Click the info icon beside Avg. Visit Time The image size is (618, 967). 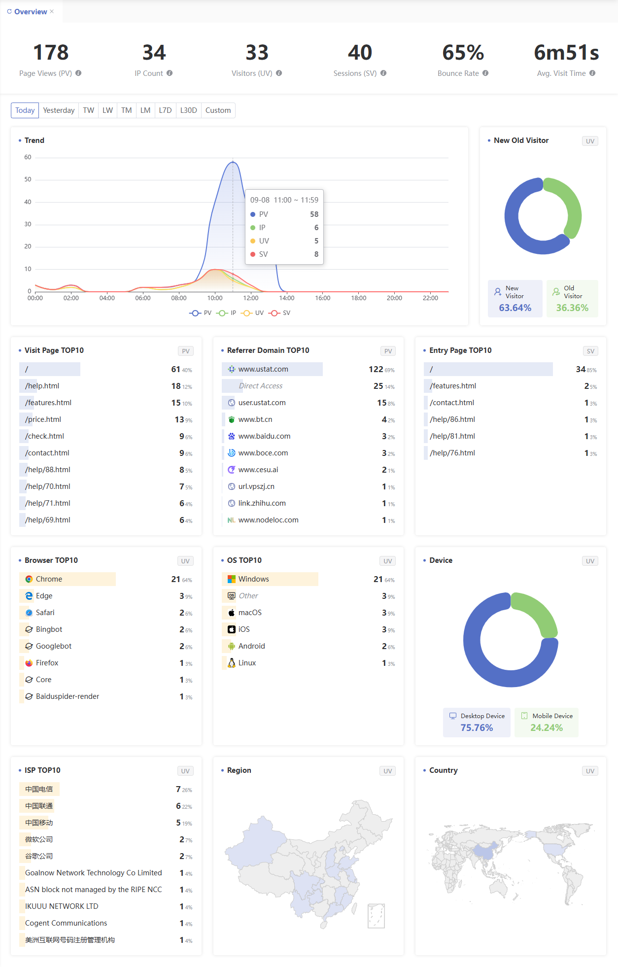(x=592, y=73)
